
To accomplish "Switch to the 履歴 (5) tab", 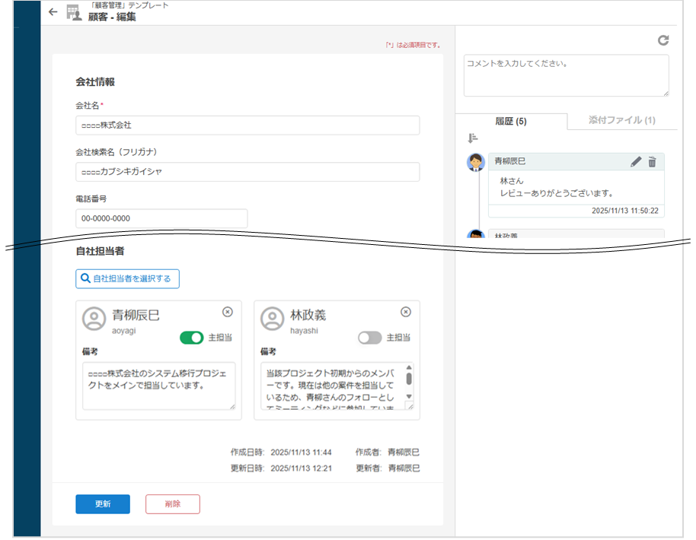I will [x=511, y=121].
